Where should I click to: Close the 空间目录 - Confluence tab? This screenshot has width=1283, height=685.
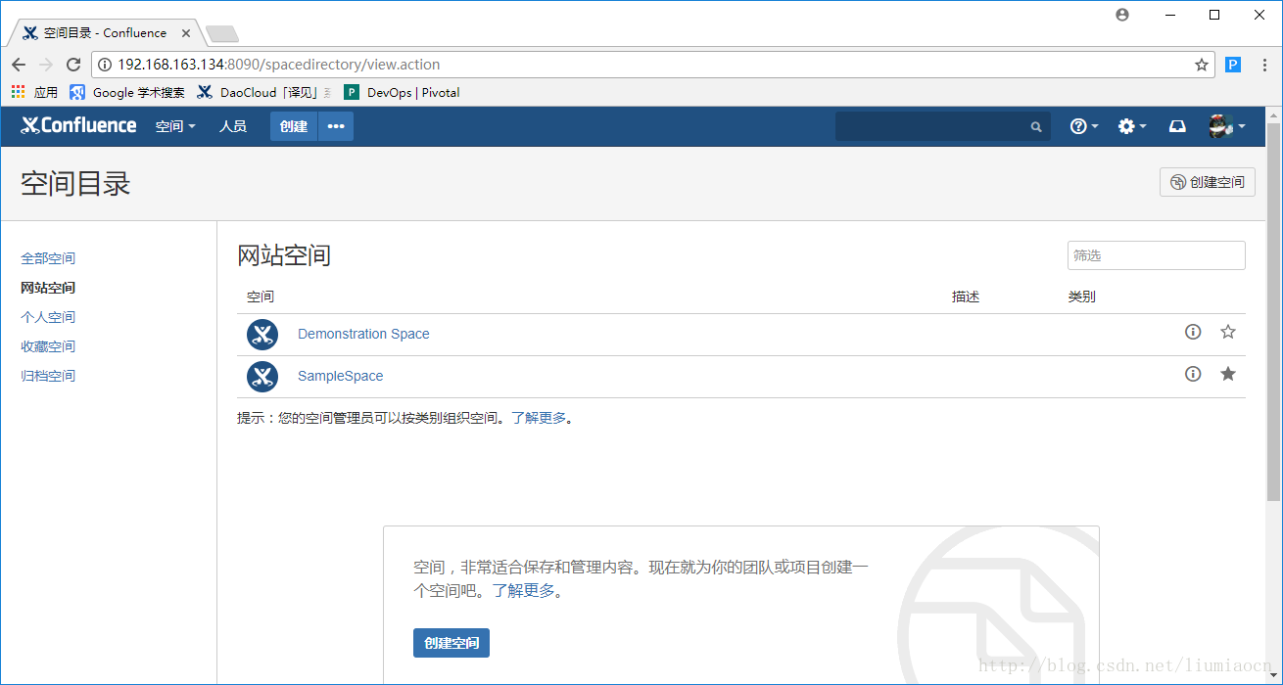pos(186,33)
